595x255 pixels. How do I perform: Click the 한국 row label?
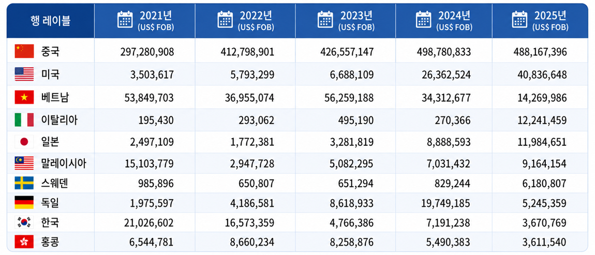(x=50, y=223)
